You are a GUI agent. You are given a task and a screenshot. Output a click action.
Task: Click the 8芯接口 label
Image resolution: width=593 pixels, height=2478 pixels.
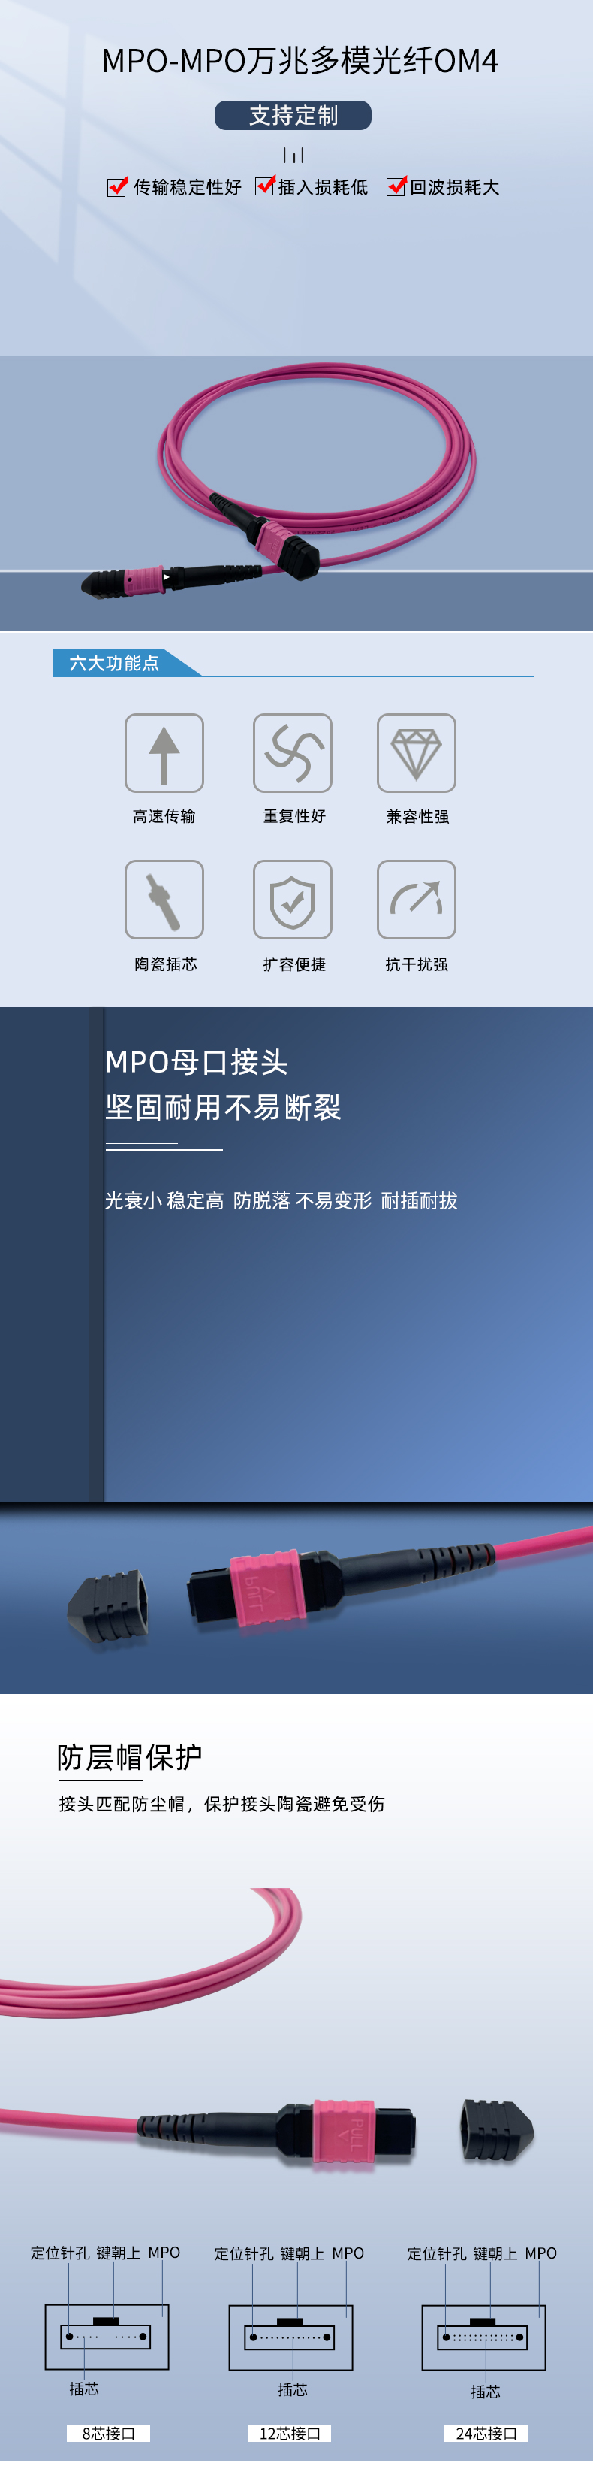tap(109, 2434)
